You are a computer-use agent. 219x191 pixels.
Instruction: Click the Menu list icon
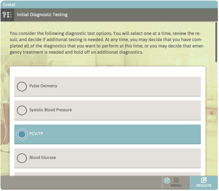[x=176, y=180]
